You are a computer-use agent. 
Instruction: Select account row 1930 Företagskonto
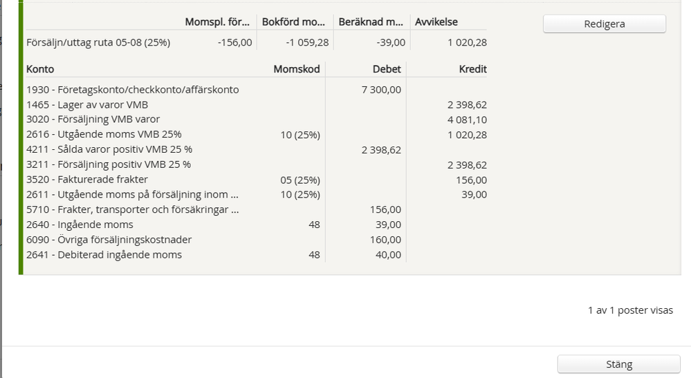132,89
